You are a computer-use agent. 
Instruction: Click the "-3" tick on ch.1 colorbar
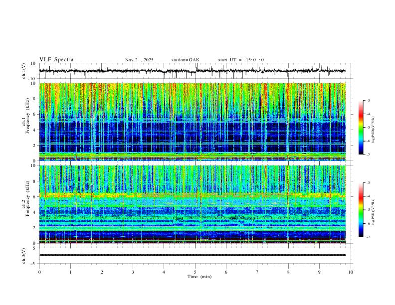click(x=368, y=100)
